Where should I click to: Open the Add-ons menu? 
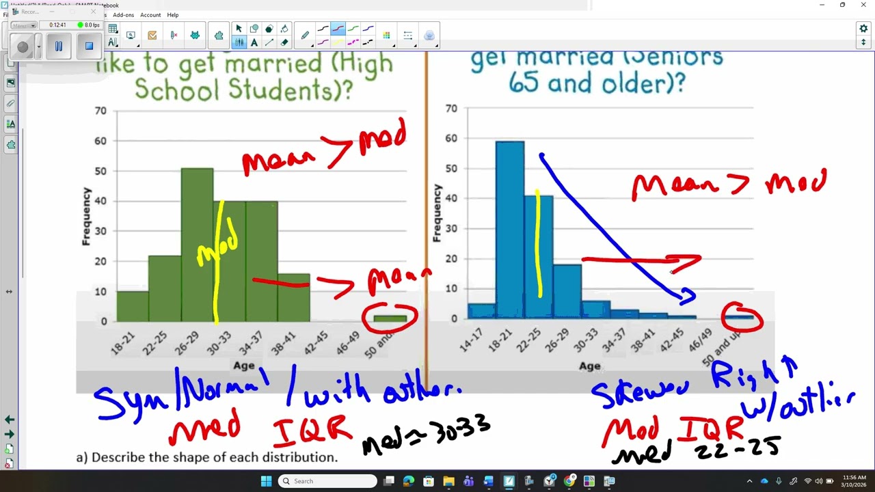[123, 15]
